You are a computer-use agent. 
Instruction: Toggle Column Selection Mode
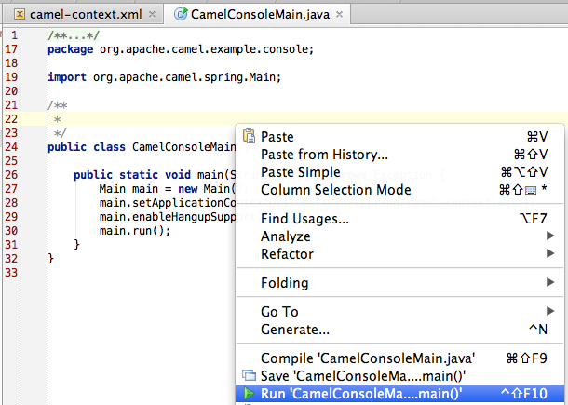pyautogui.click(x=399, y=190)
